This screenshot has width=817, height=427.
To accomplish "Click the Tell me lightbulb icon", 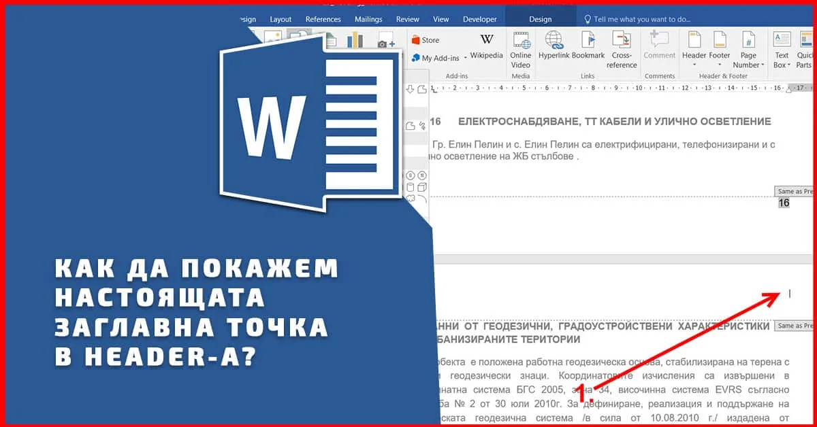I will [588, 20].
